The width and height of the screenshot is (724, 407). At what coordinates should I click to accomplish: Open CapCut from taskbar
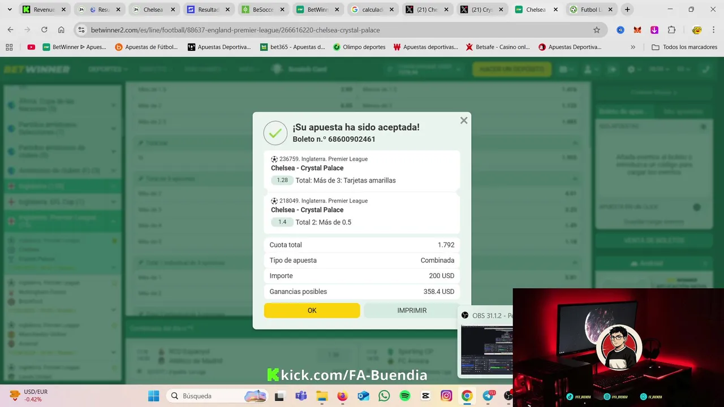425,396
